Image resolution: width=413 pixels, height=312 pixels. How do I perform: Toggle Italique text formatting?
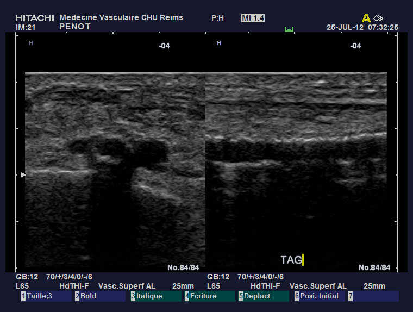pyautogui.click(x=155, y=296)
